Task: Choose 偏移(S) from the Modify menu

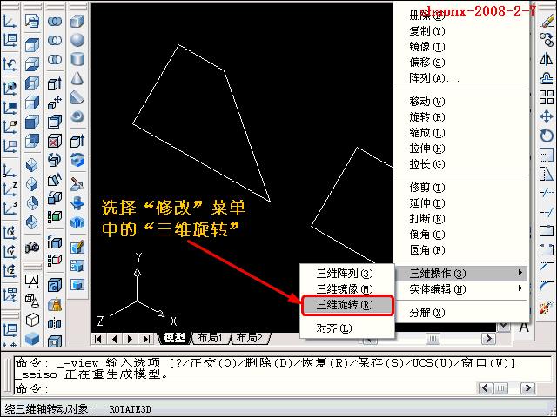Action: point(461,63)
